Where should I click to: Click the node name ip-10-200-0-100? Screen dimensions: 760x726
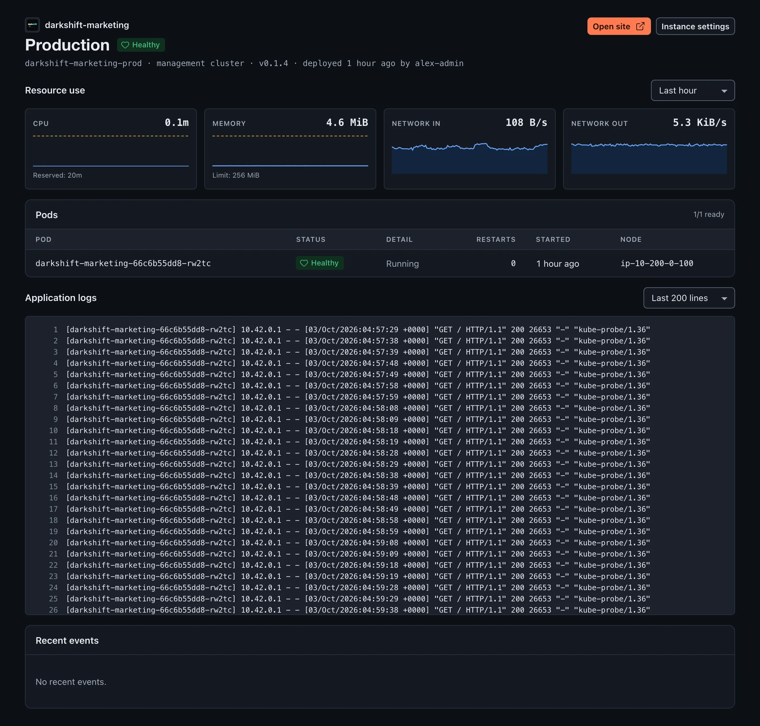pyautogui.click(x=657, y=263)
